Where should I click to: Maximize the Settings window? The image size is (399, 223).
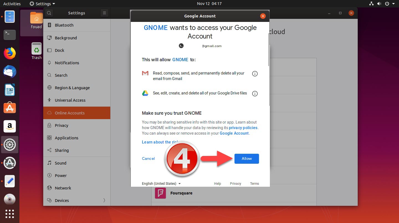pyautogui.click(x=340, y=13)
